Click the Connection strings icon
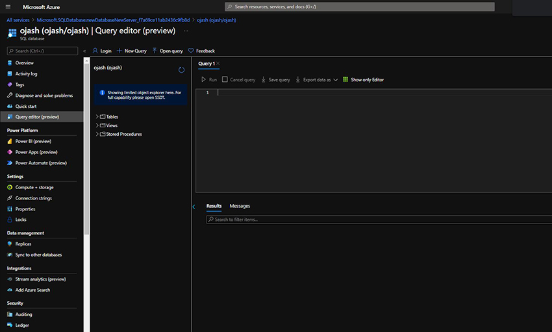552x332 pixels. point(10,198)
